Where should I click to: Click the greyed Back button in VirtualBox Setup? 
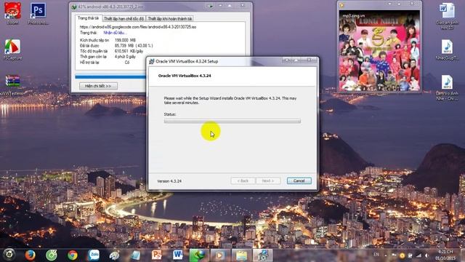[x=243, y=180]
